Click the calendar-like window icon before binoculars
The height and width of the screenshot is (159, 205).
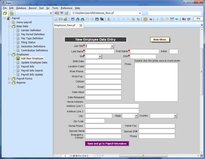click(x=97, y=19)
